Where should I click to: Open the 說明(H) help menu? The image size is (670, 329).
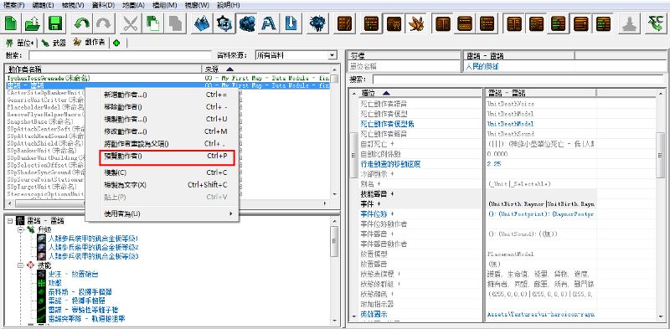[229, 5]
